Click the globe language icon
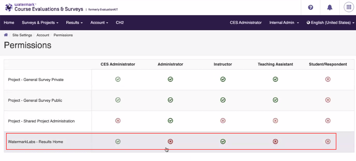The height and width of the screenshot is (161, 356). click(308, 23)
